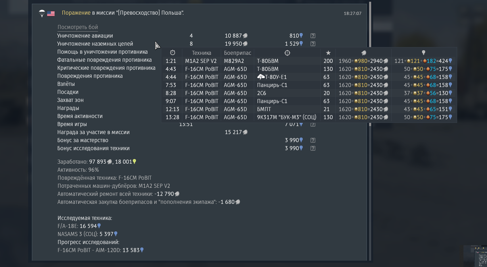Click Награда за участие в миссии label
487x267 pixels.
click(93, 132)
